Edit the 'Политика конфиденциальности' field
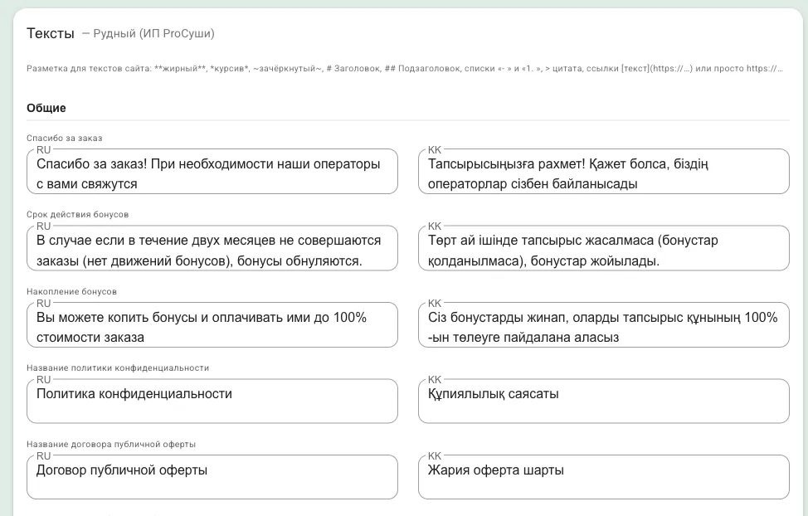This screenshot has height=516, width=808. pyautogui.click(x=212, y=401)
